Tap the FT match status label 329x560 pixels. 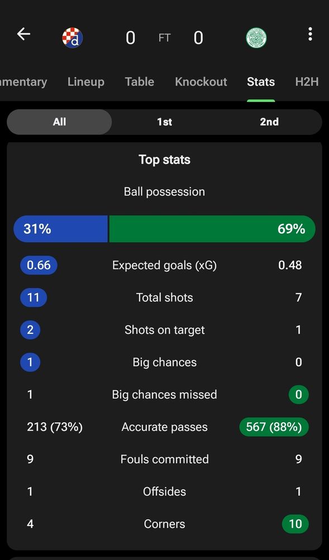[x=164, y=38]
